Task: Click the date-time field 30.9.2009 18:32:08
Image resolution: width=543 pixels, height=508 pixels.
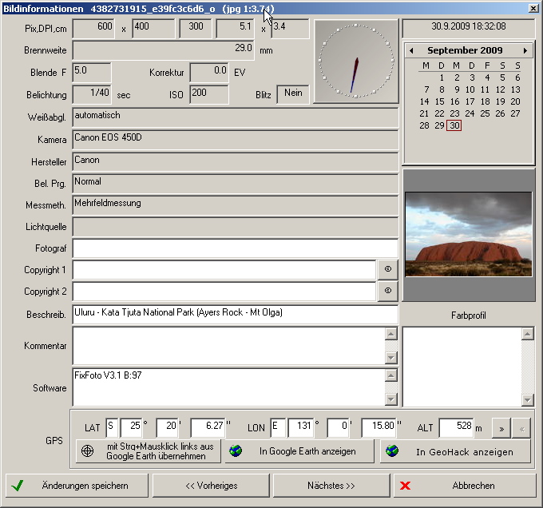Action: (x=469, y=28)
